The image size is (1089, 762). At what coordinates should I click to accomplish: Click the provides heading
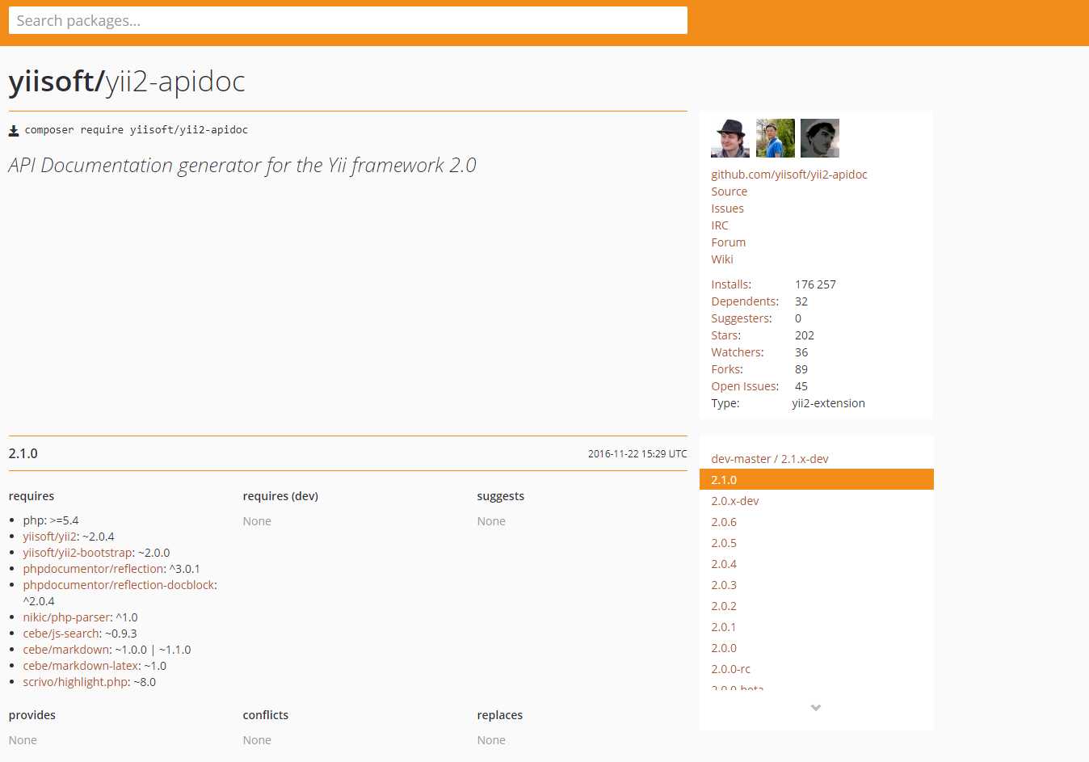[x=32, y=715]
